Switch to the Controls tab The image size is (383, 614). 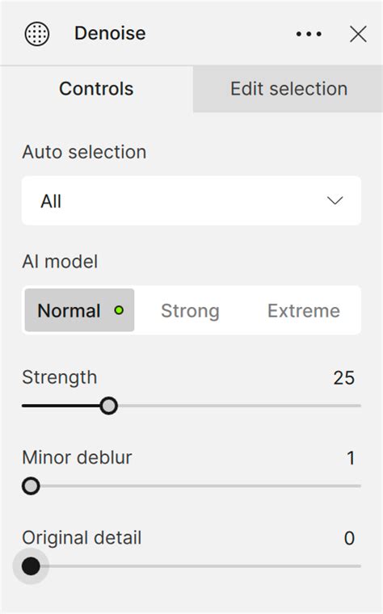pos(96,89)
